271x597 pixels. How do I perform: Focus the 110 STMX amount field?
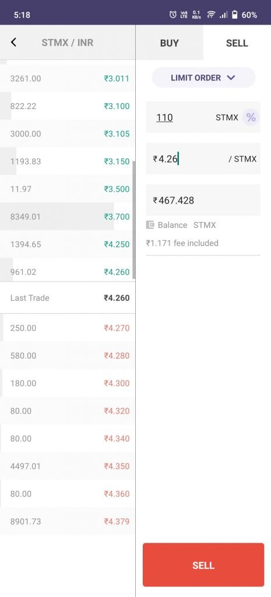203,117
